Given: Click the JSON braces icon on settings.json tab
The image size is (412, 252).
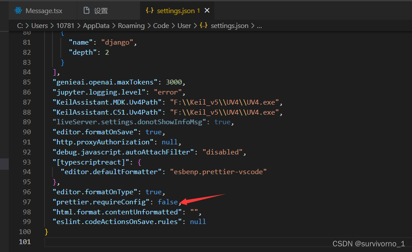Looking at the screenshot, I should coord(149,10).
